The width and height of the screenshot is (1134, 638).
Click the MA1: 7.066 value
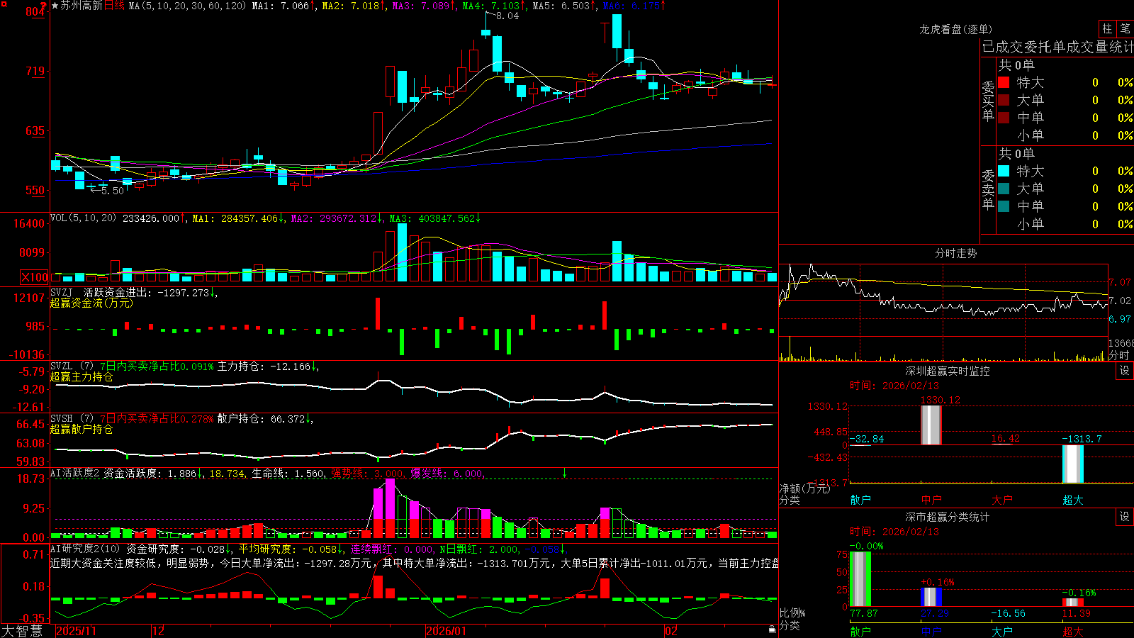[281, 6]
